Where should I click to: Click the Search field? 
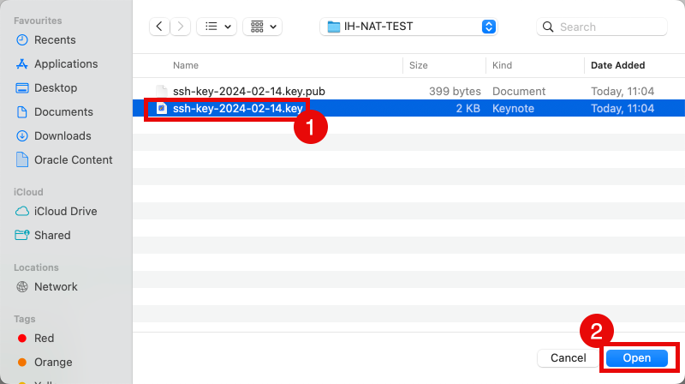click(602, 27)
